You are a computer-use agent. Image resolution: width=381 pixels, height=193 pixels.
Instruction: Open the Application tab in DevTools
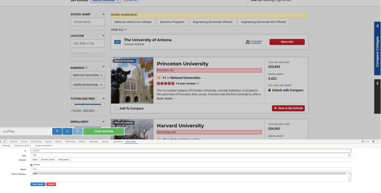[94, 141]
